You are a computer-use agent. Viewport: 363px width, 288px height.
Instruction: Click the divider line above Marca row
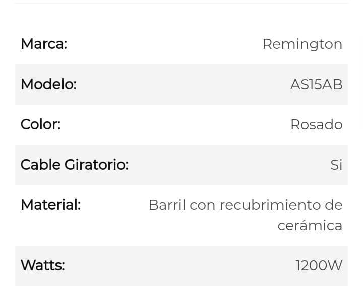181,4
